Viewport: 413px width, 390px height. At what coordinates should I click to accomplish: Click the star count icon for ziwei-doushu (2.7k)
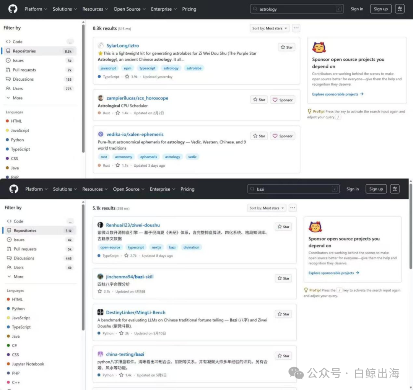pos(126,255)
